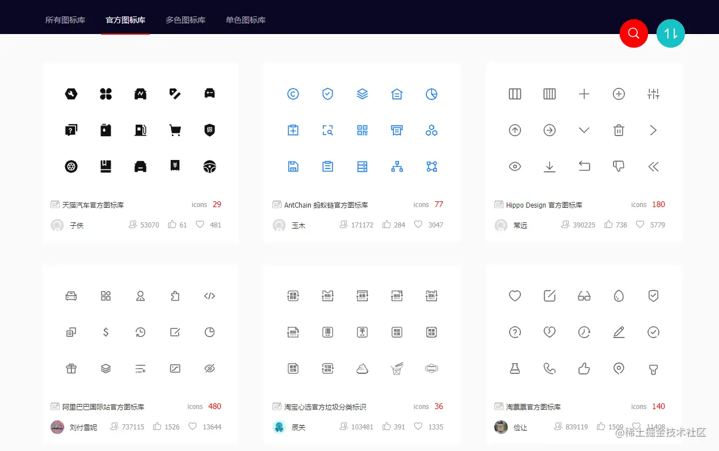Click the Hippo Design eye icon

[x=515, y=167]
